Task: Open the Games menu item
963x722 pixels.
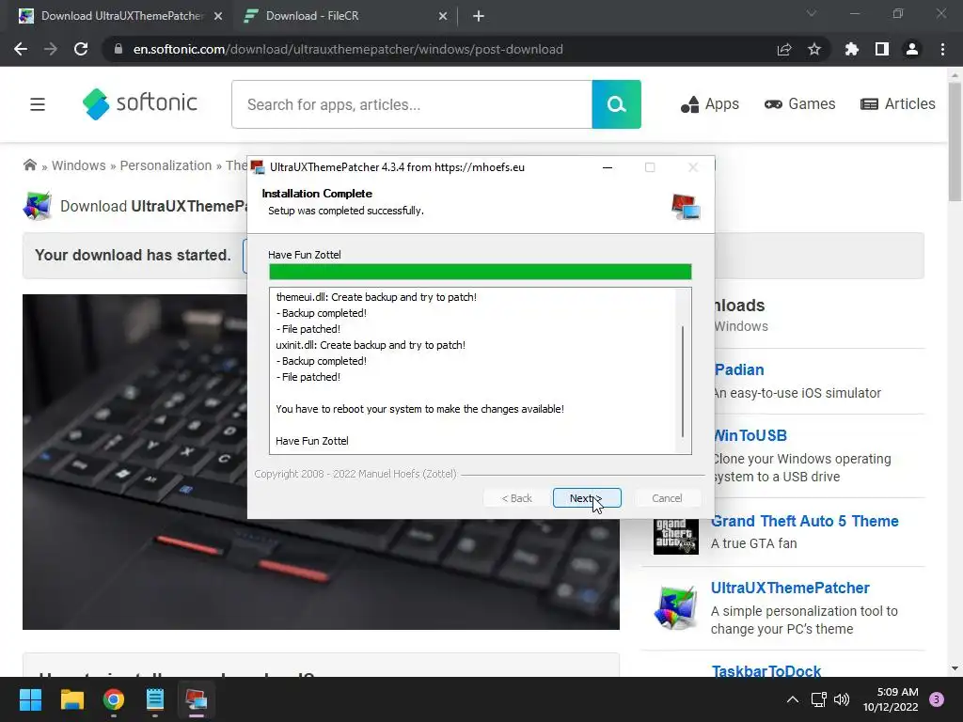Action: (x=799, y=104)
